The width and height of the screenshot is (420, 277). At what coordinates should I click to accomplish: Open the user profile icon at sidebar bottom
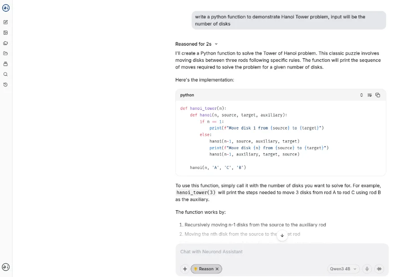6,267
